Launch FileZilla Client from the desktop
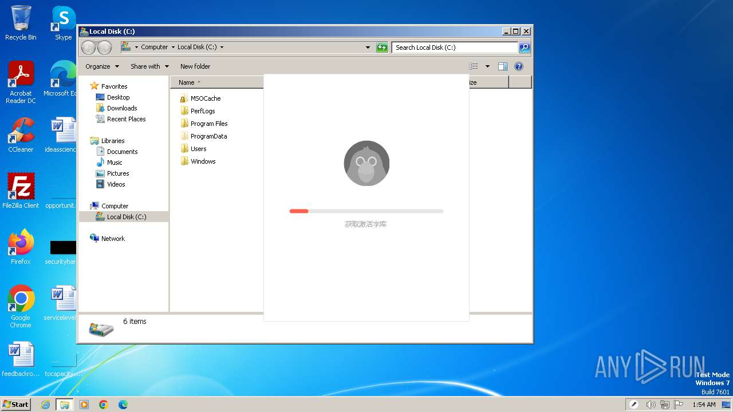733x412 pixels. [x=21, y=191]
